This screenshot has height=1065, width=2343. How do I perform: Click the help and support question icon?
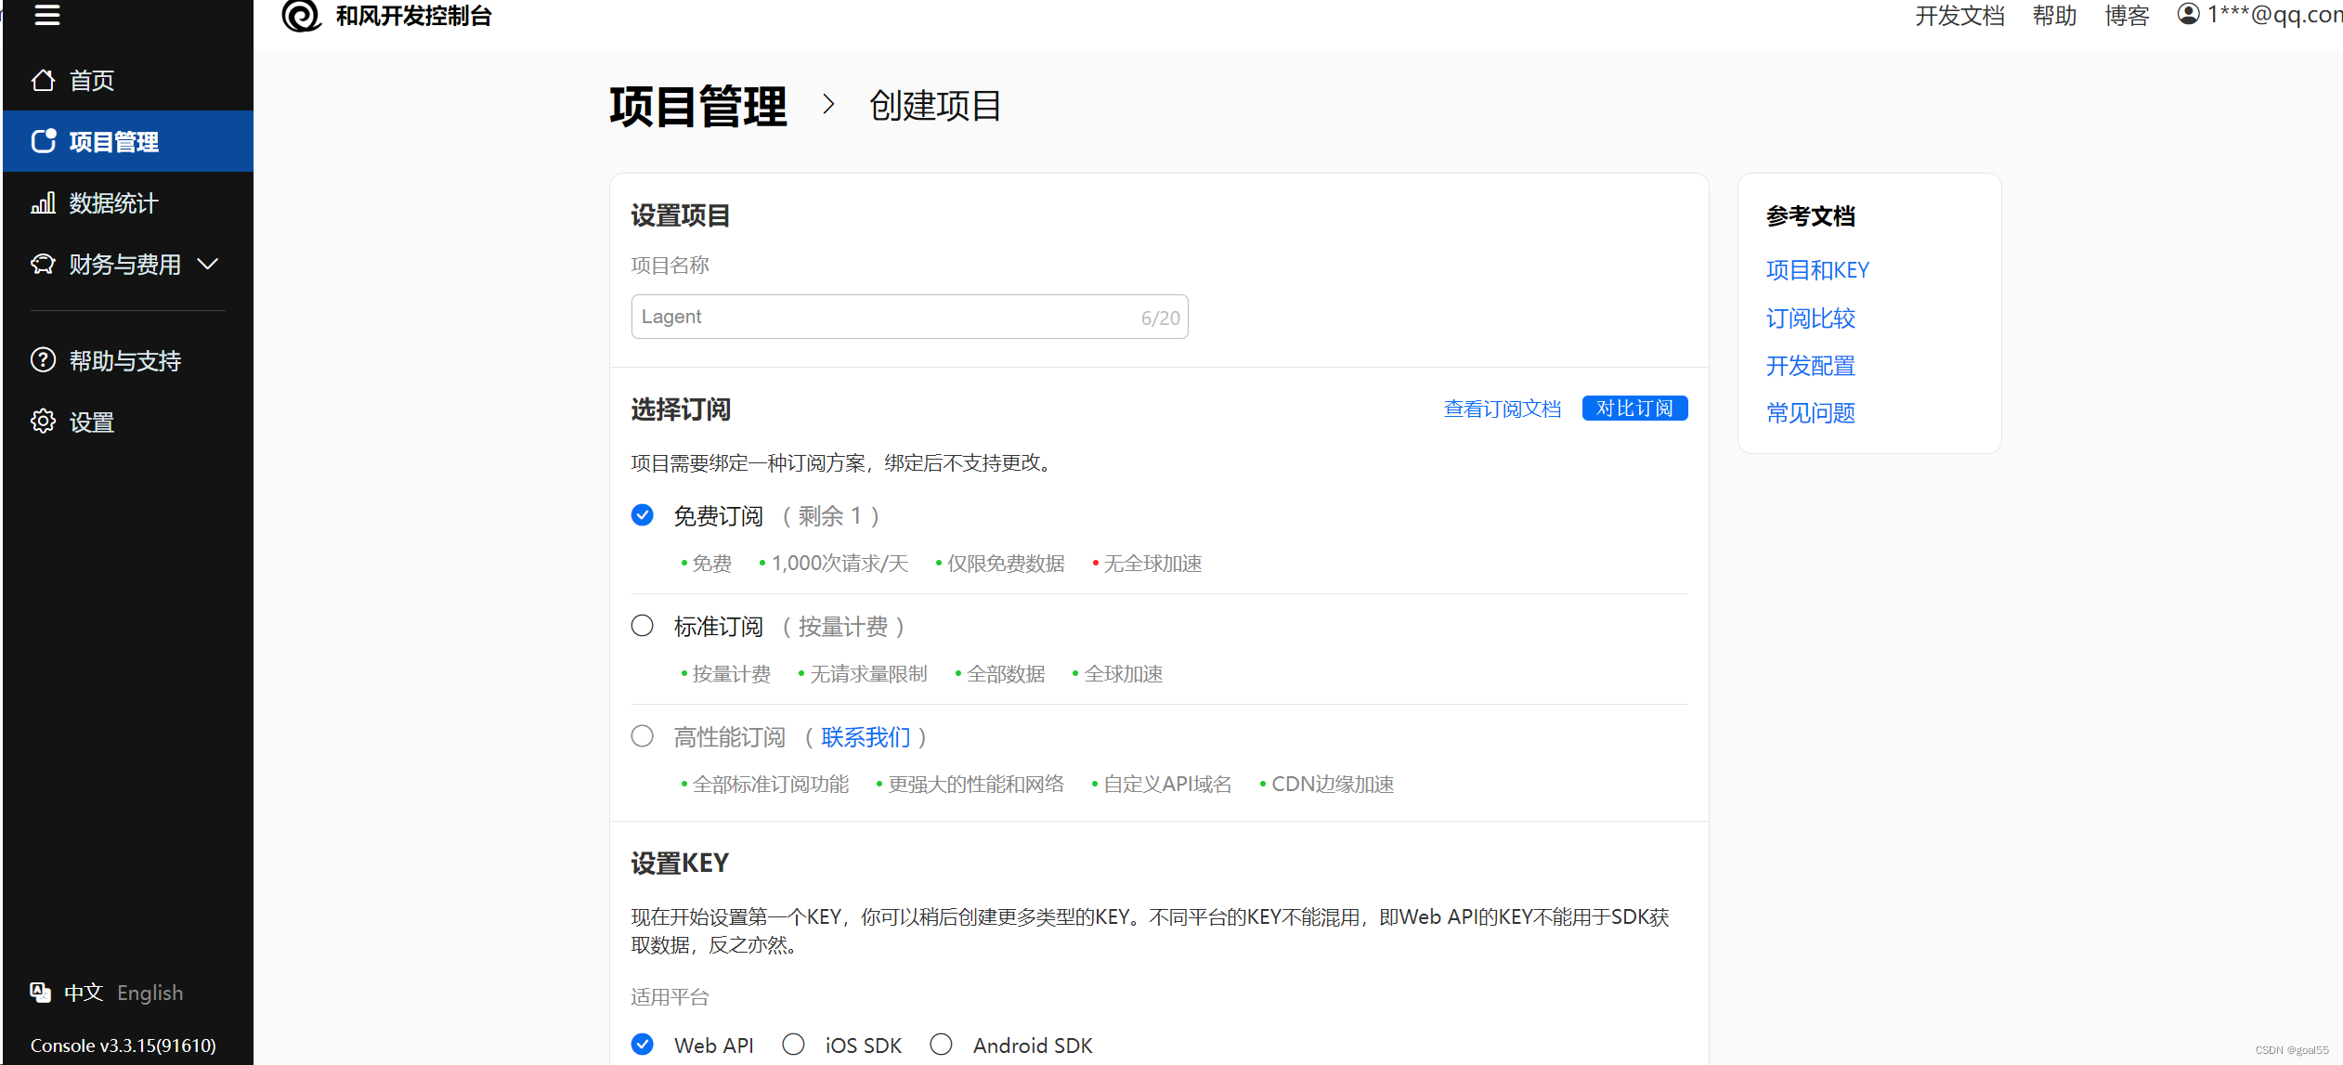pyautogui.click(x=43, y=360)
